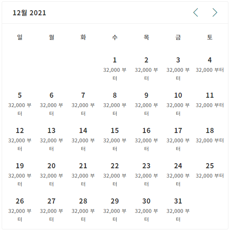Choose December 19 date
Viewport: 231px width, 232px height.
click(x=20, y=175)
